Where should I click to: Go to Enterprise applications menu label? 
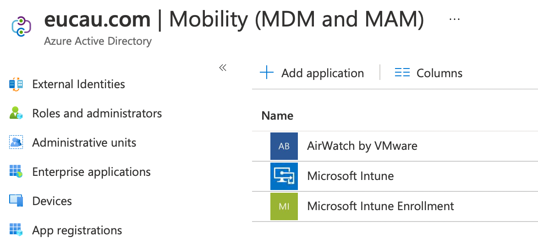(x=91, y=172)
